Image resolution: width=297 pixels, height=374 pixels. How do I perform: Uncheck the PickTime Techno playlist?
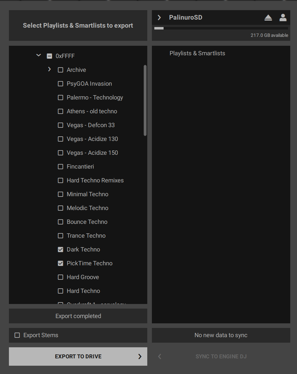(x=61, y=263)
